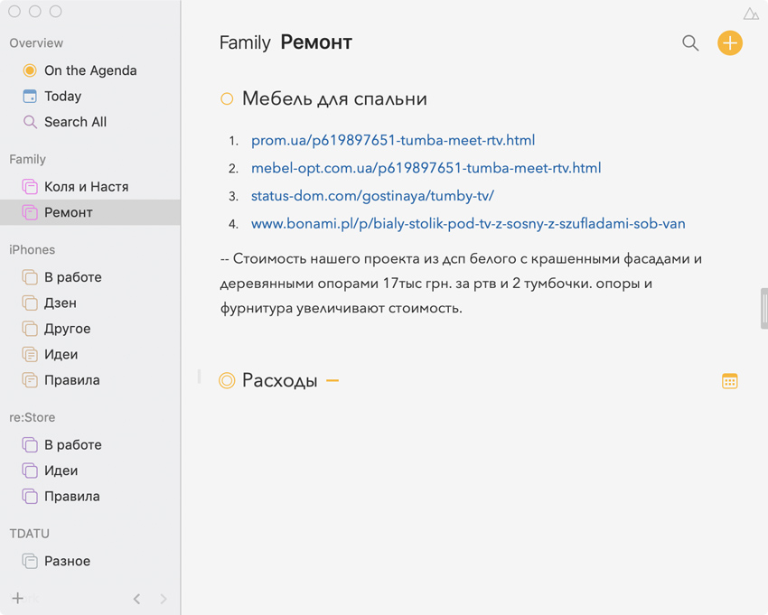Image resolution: width=768 pixels, height=615 pixels.
Task: Expand collapsed Расходы note via dash
Action: (332, 381)
